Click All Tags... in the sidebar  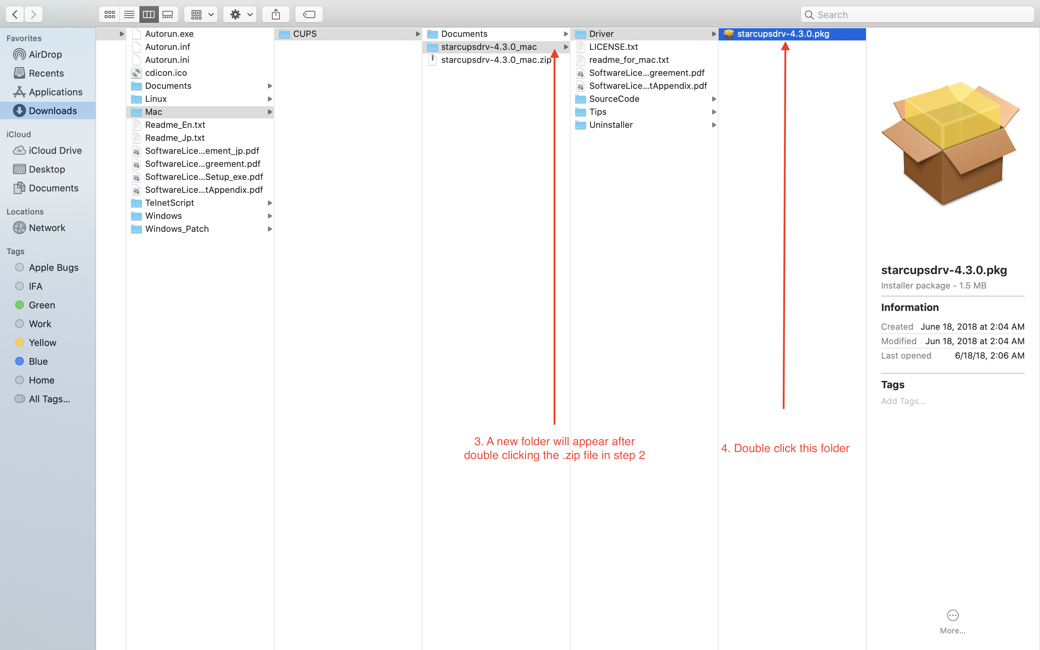[x=49, y=399]
